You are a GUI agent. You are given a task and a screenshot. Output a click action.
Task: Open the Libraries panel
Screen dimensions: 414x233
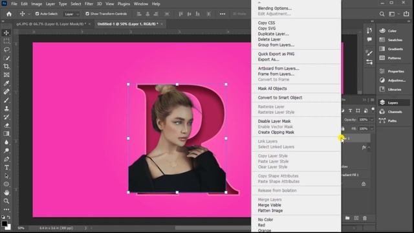coord(394,89)
